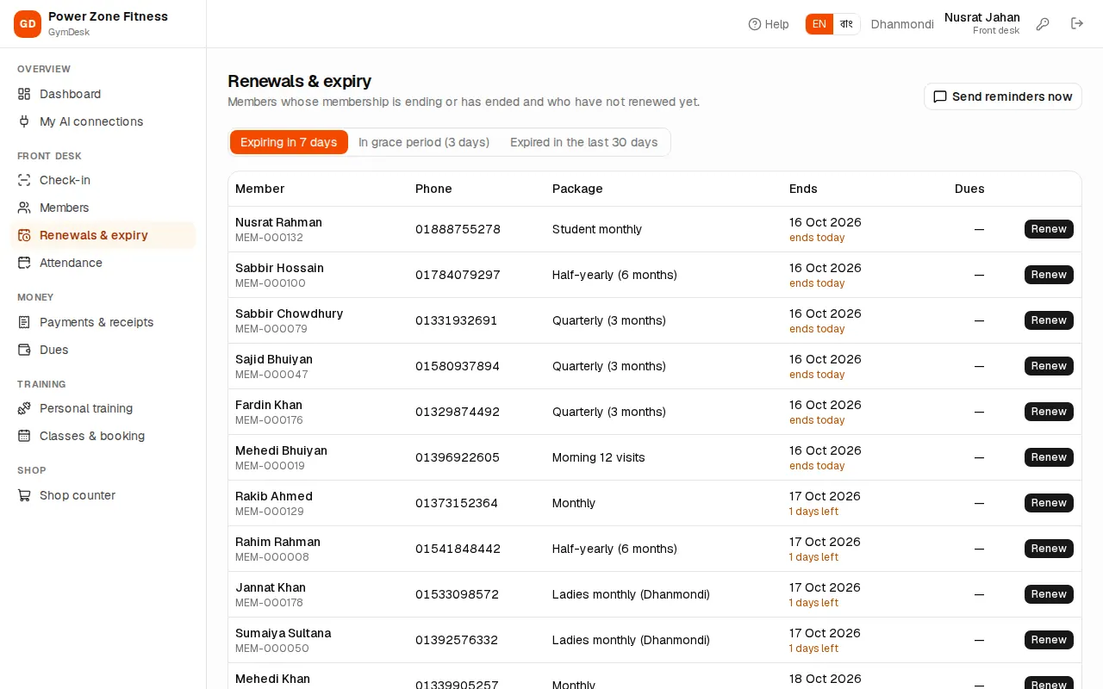
Task: Click the logout icon at top right
Action: (x=1077, y=24)
